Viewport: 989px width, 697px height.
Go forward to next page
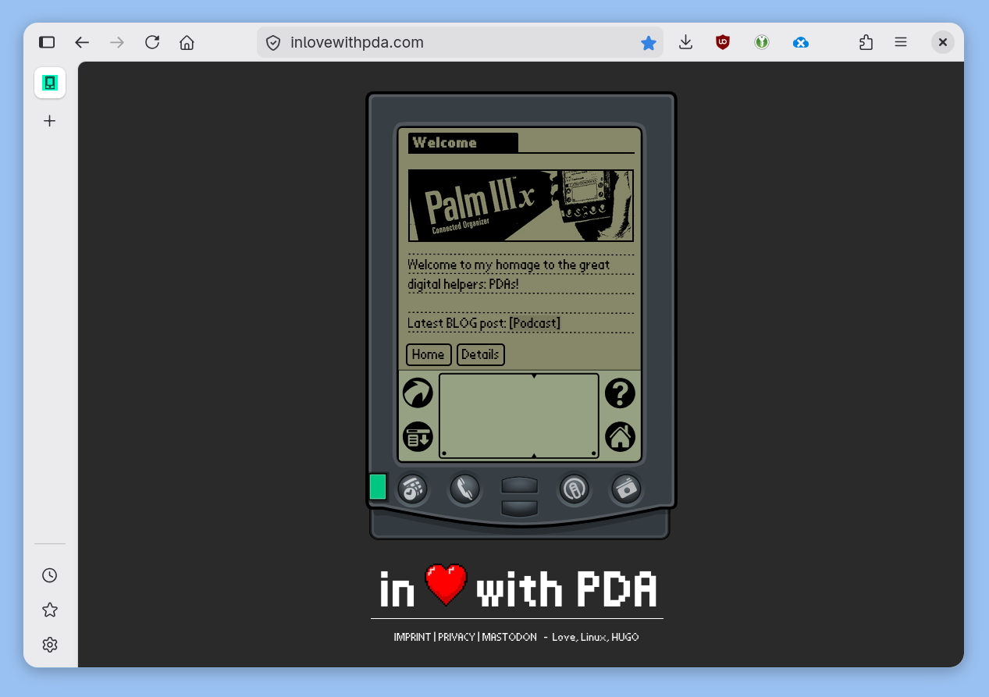(x=117, y=42)
